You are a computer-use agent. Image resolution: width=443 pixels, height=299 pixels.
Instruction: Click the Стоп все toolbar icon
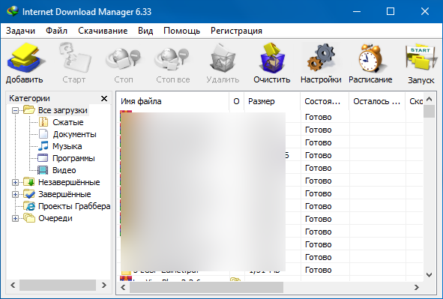click(x=172, y=58)
